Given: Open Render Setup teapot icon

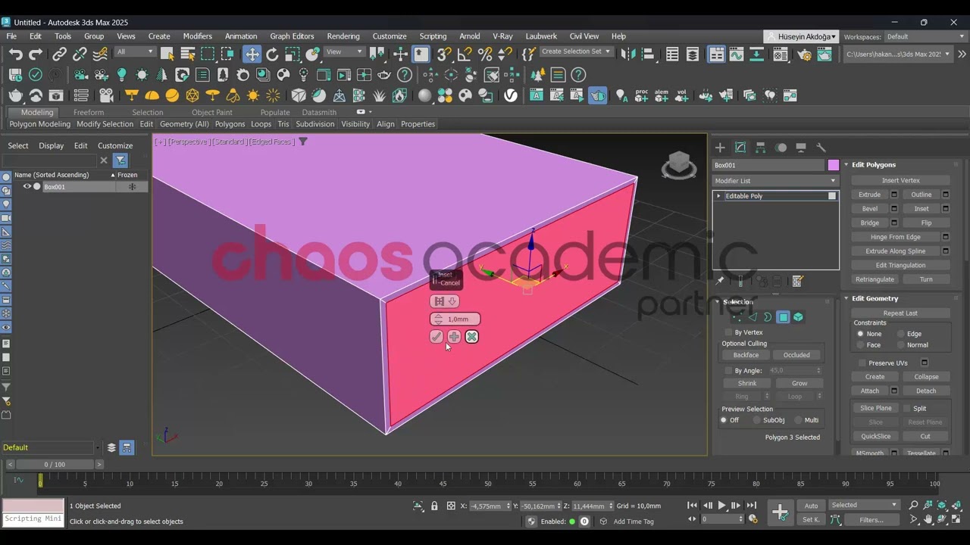Looking at the screenshot, I should [x=804, y=54].
